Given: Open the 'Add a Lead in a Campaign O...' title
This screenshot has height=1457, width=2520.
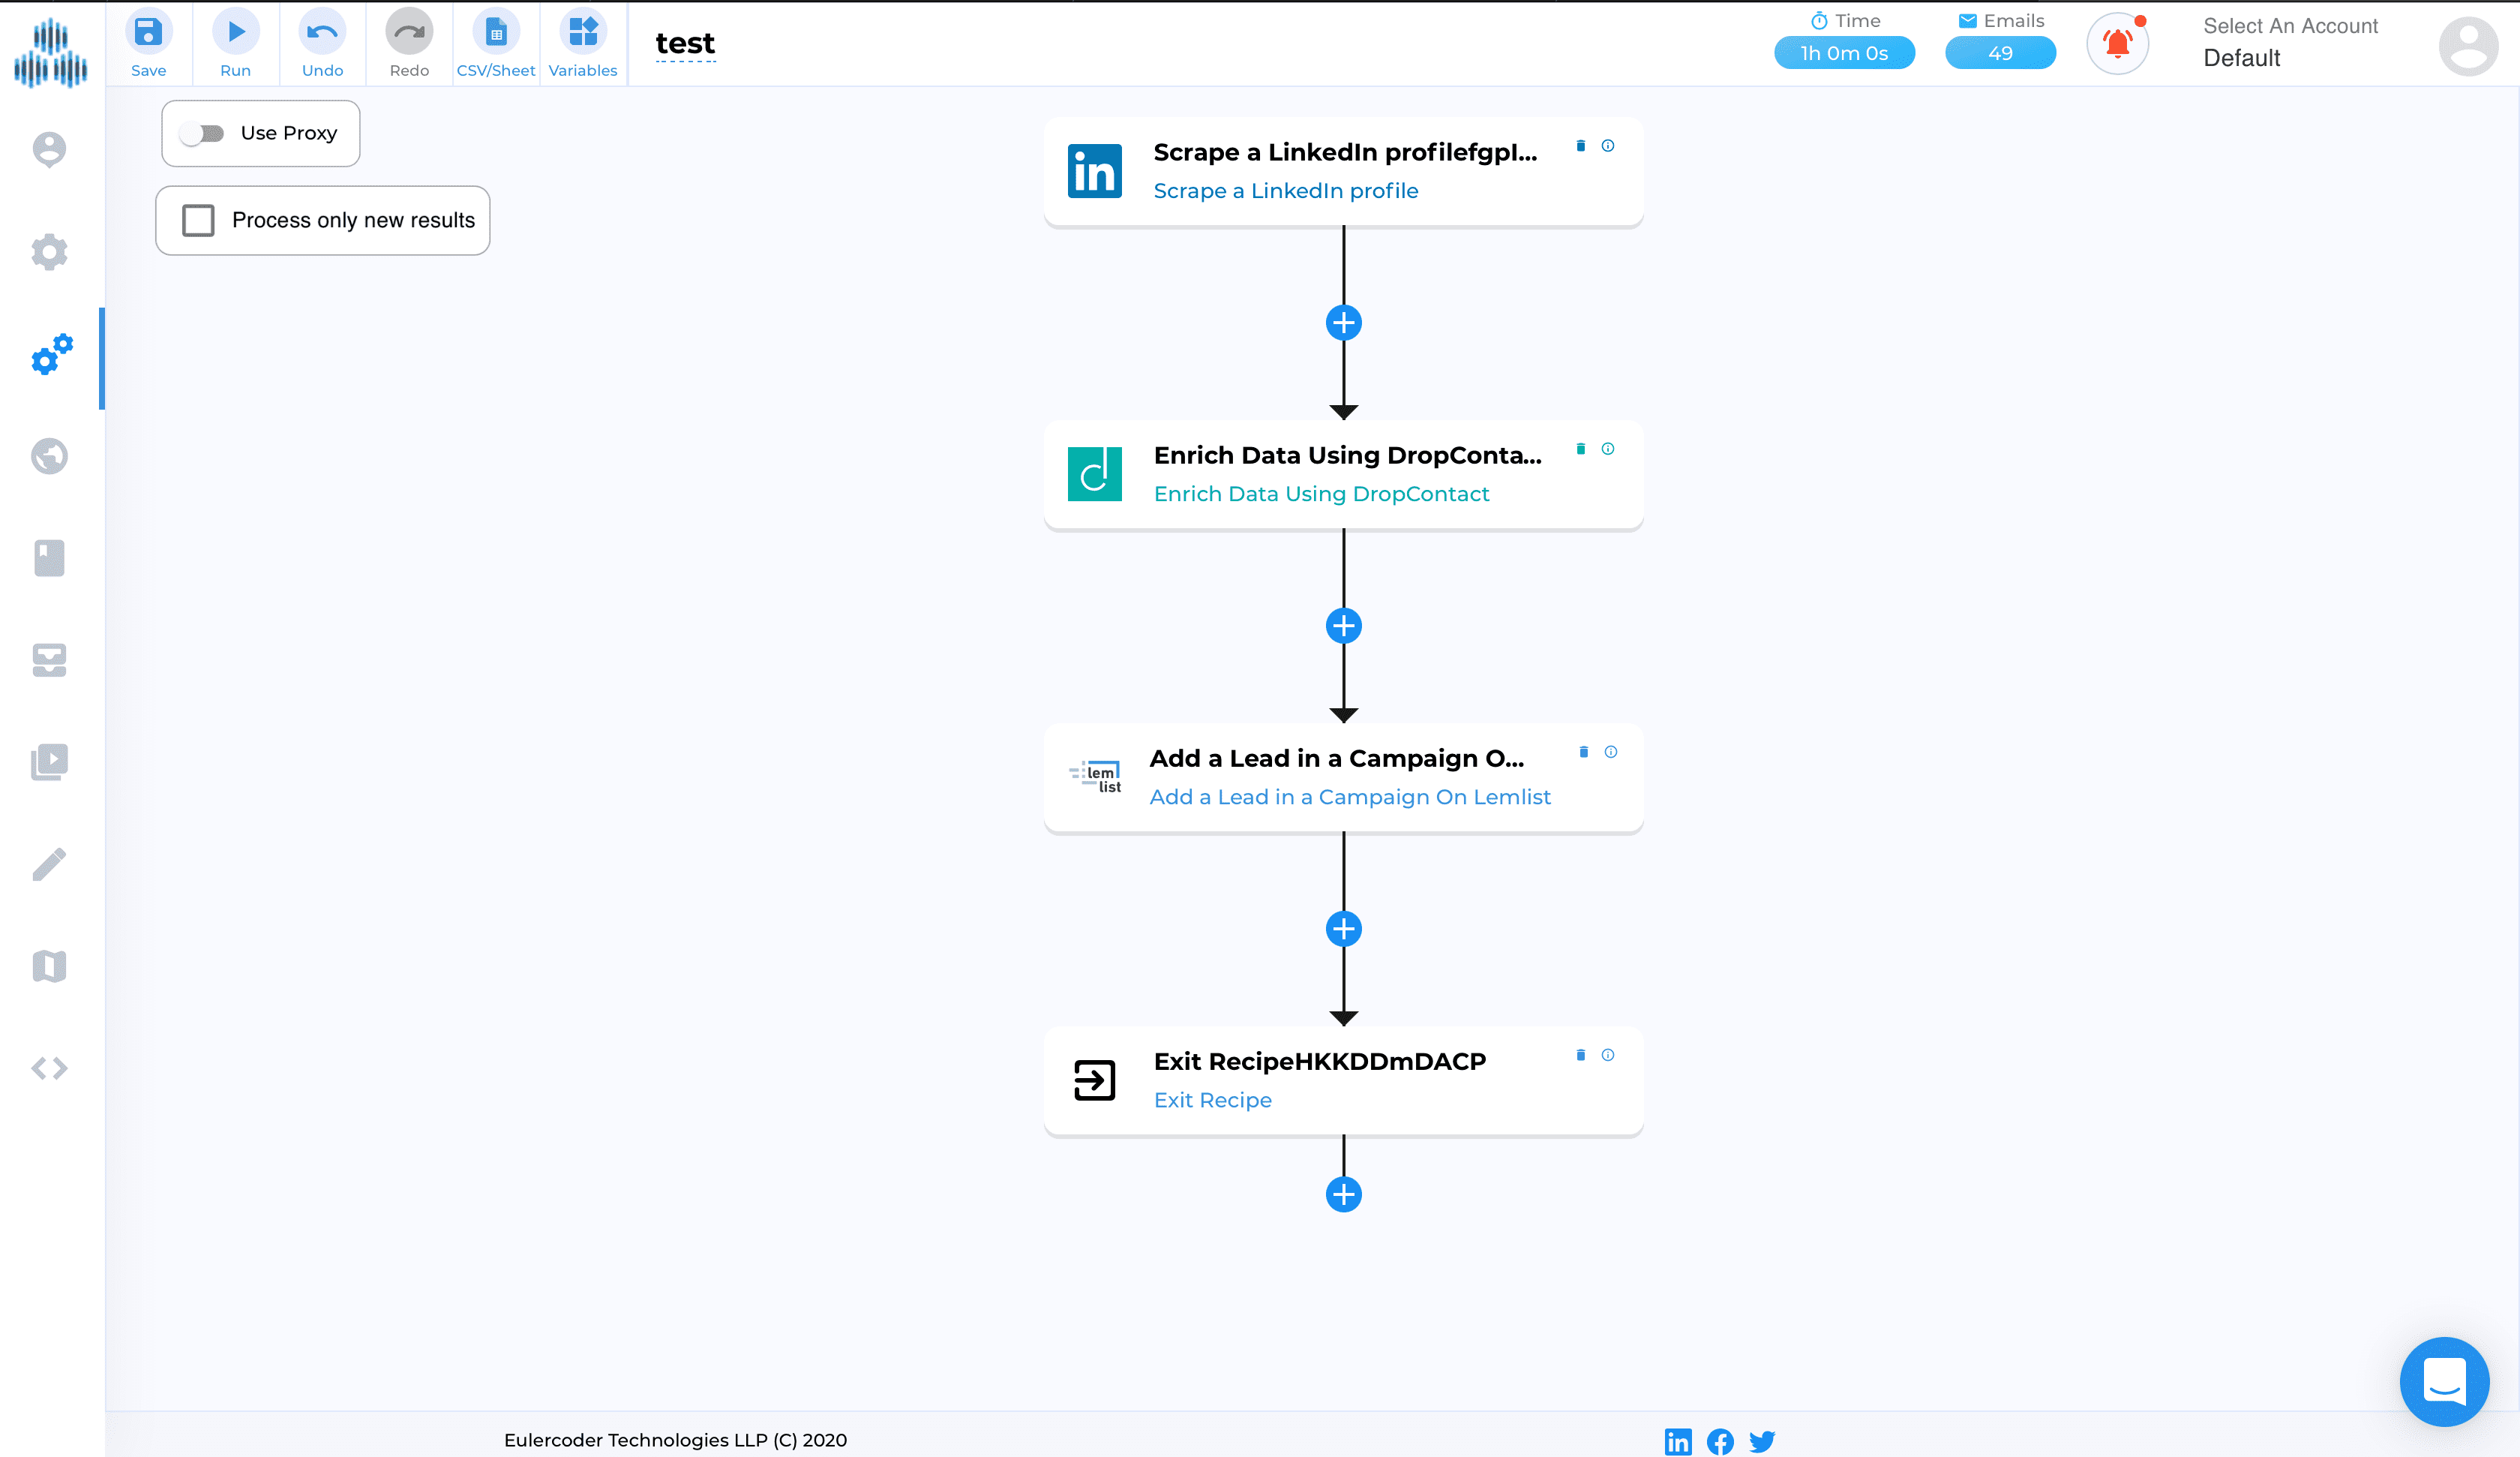Looking at the screenshot, I should coord(1337,759).
